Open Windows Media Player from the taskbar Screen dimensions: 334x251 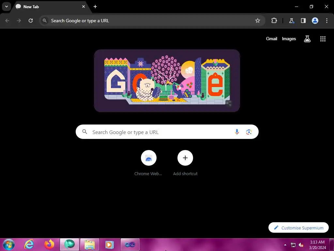click(110, 244)
